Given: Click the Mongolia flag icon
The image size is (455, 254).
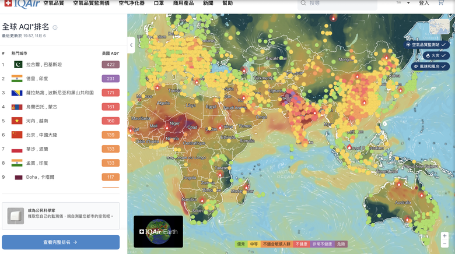Looking at the screenshot, I should point(17,107).
